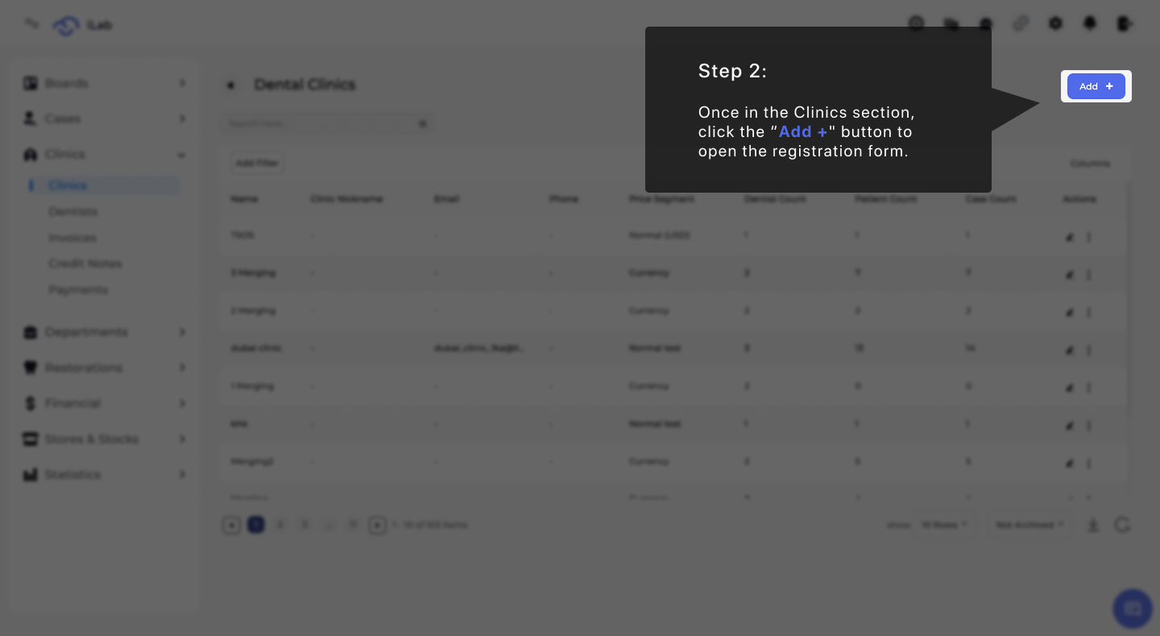
Task: Expand the Cases chevron
Action: tap(182, 118)
